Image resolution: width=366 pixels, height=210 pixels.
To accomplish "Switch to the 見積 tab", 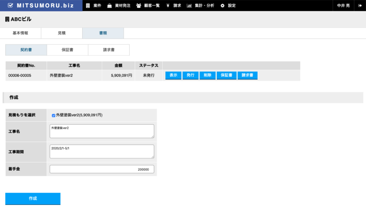I will 62,33.
